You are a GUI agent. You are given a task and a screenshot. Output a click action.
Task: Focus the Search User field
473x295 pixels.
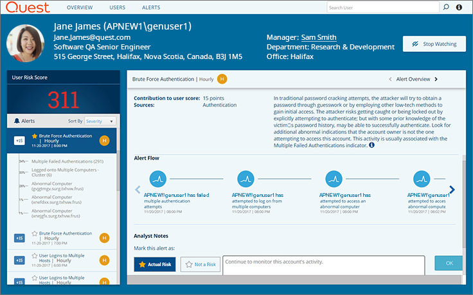pyautogui.click(x=383, y=8)
